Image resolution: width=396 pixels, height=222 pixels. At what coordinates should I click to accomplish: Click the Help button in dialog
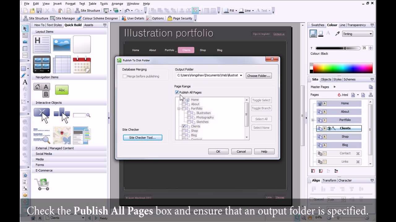pyautogui.click(x=264, y=152)
